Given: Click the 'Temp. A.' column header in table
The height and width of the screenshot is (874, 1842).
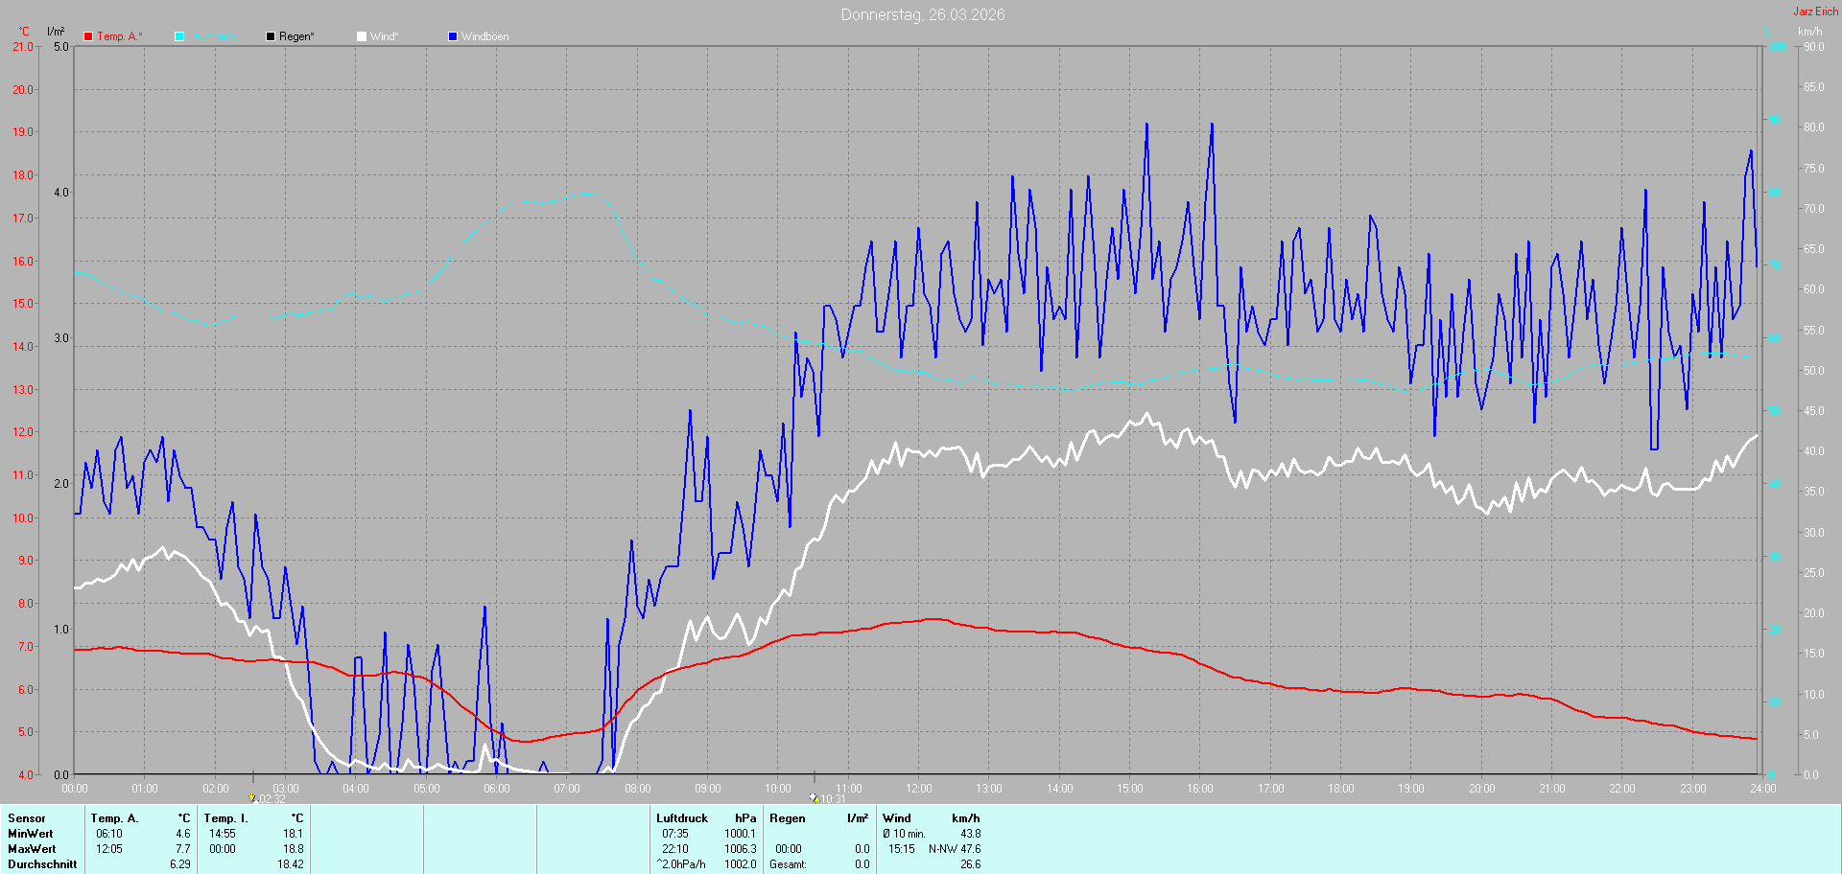Looking at the screenshot, I should click(x=115, y=818).
